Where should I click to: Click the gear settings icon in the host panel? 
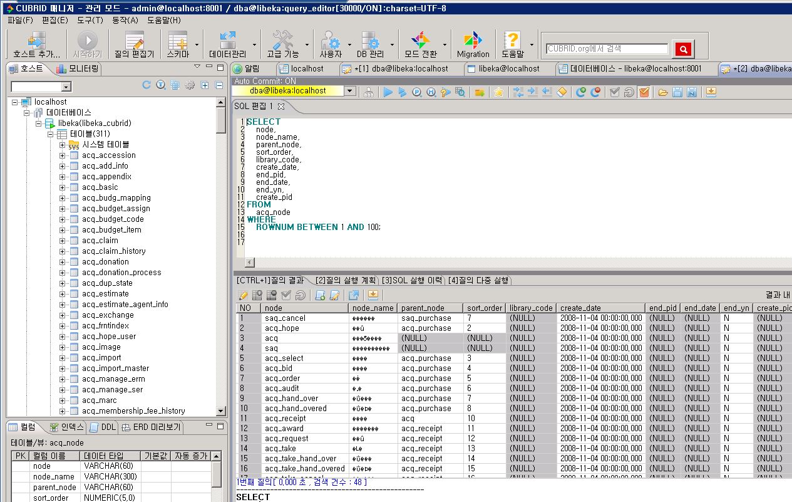pyautogui.click(x=190, y=85)
